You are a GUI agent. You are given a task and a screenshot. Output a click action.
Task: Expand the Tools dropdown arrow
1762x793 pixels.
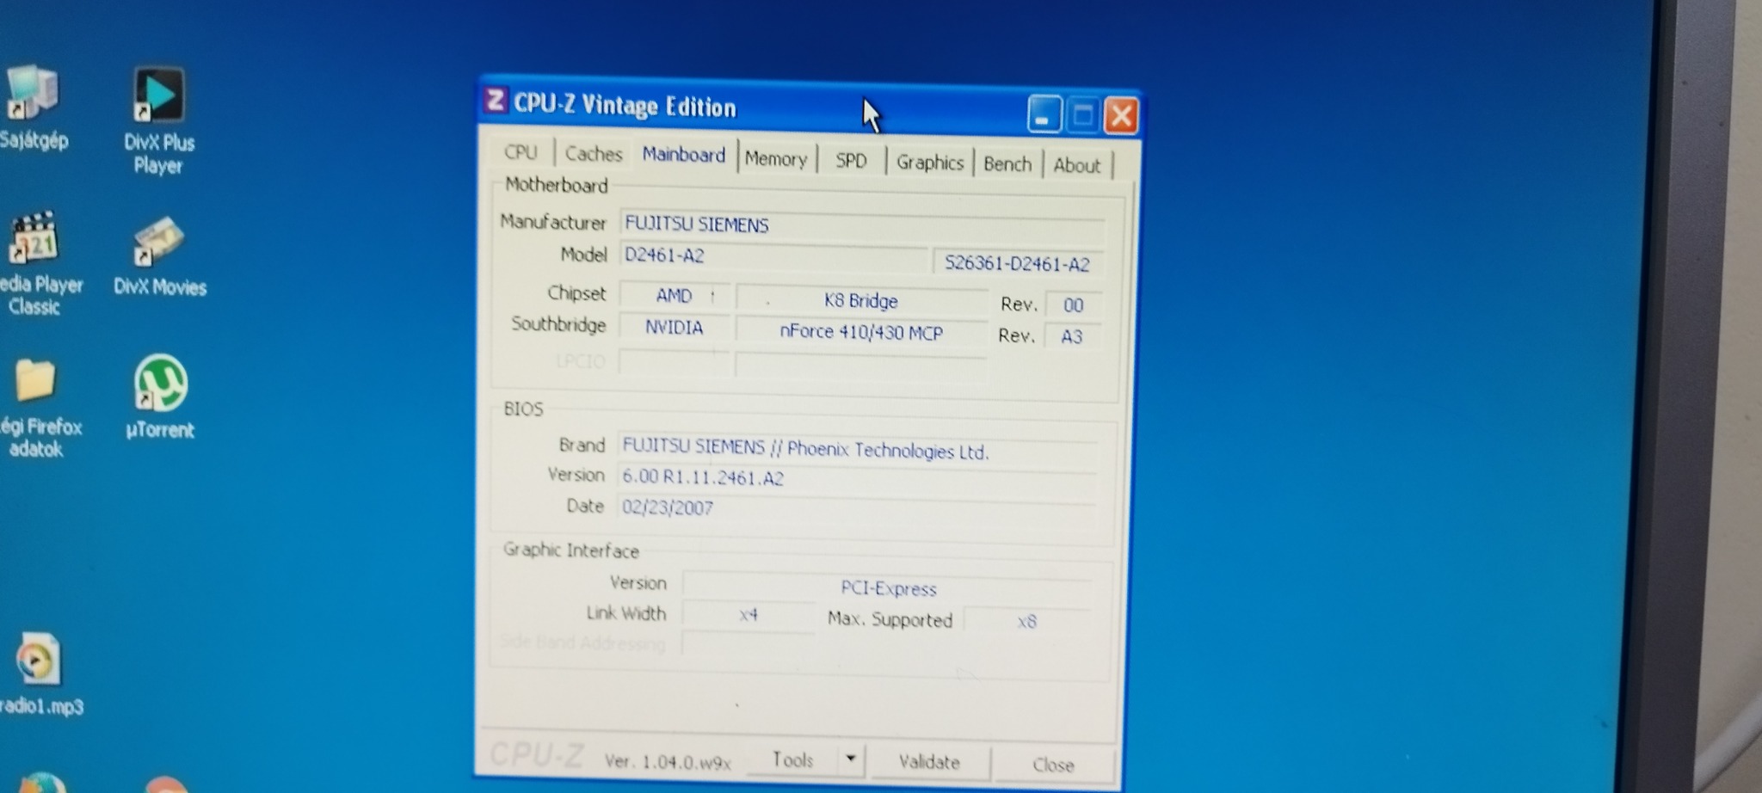click(x=851, y=759)
